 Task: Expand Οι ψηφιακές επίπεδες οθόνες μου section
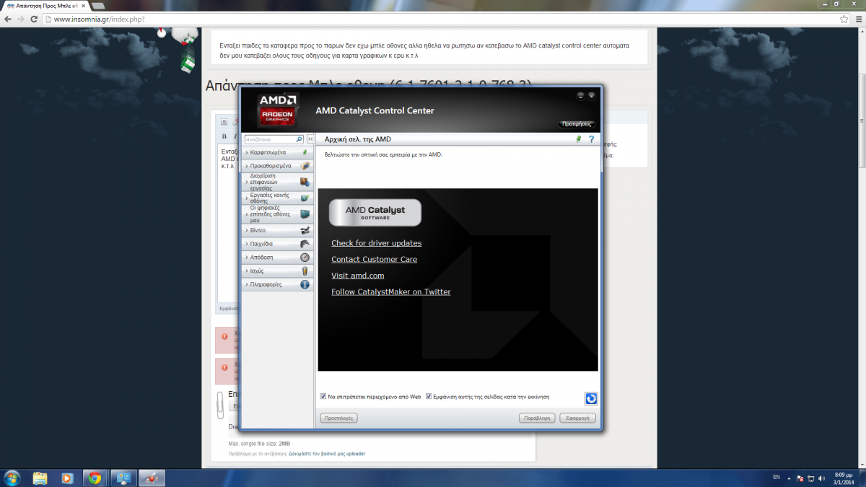coord(278,214)
